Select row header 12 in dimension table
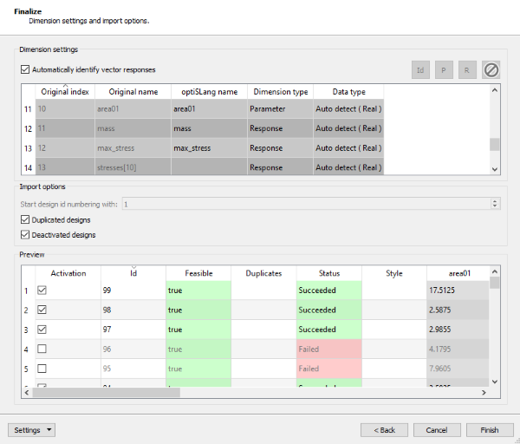The width and height of the screenshot is (520, 444). pos(29,128)
